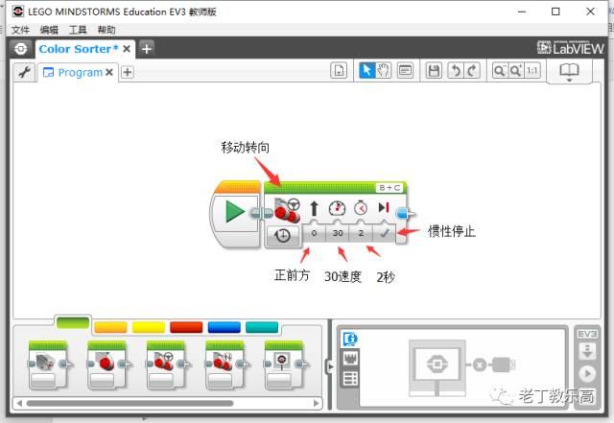
Task: Open the 工具 menu
Action: pyautogui.click(x=78, y=30)
